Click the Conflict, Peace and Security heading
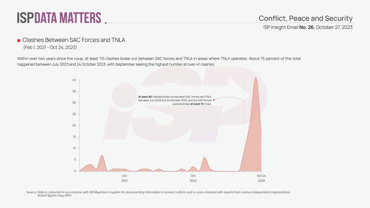This screenshot has width=370, height=208. point(305,18)
